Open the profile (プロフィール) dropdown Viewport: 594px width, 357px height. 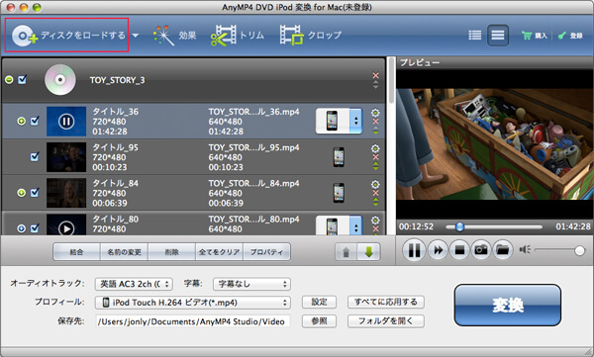click(193, 302)
